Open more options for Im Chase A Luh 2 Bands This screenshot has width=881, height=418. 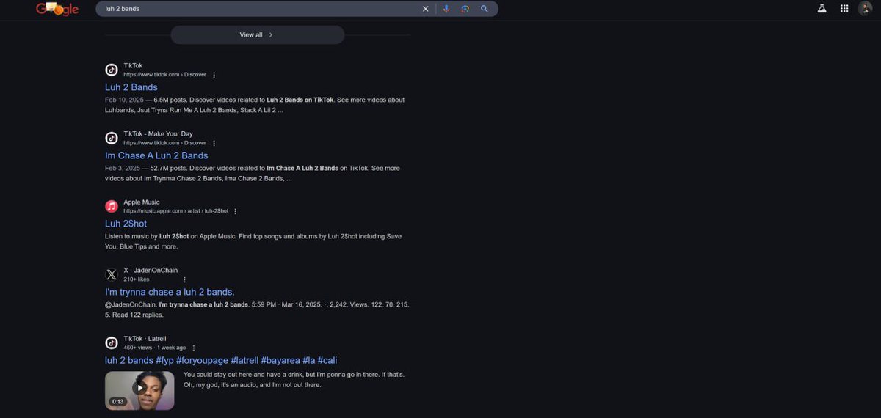(x=214, y=143)
